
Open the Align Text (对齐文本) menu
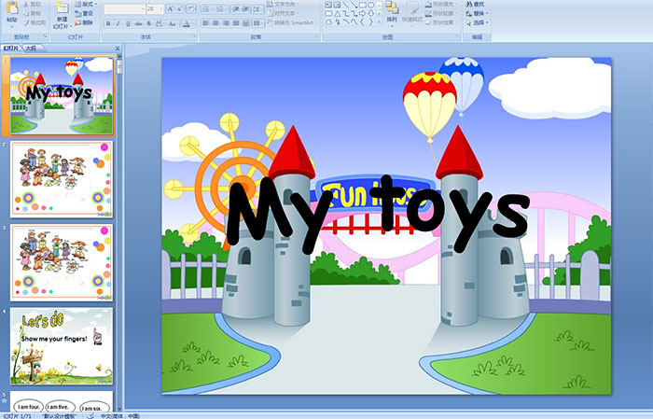[284, 13]
